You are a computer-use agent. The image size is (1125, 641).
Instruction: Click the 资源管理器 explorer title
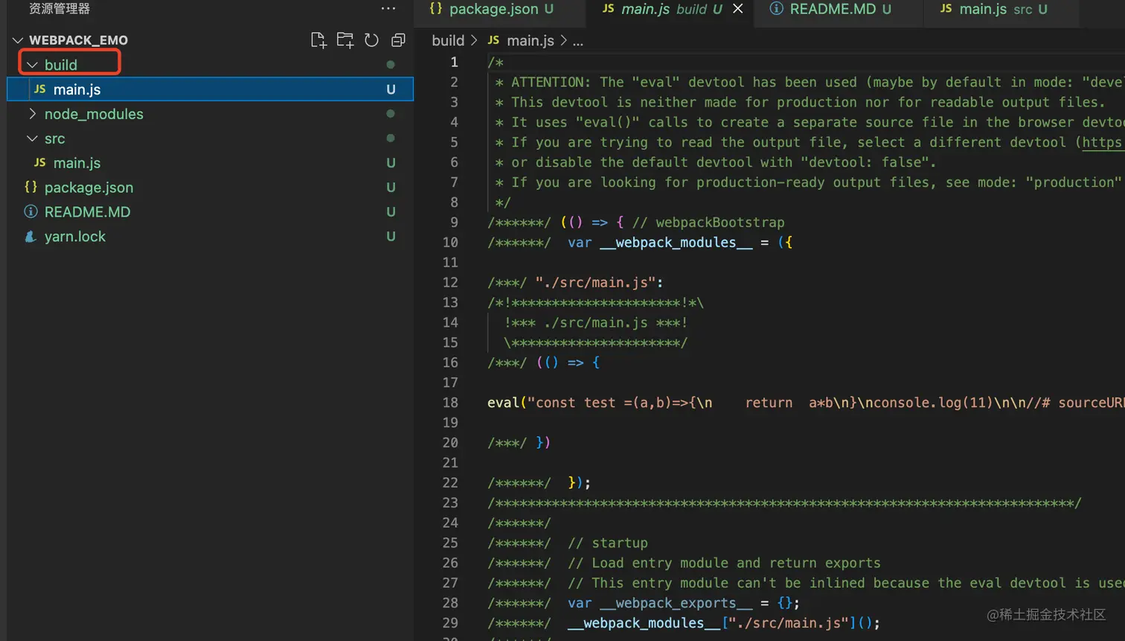(x=60, y=9)
